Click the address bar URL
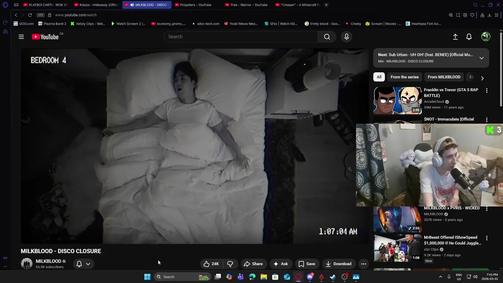This screenshot has height=283, width=503. point(76,15)
